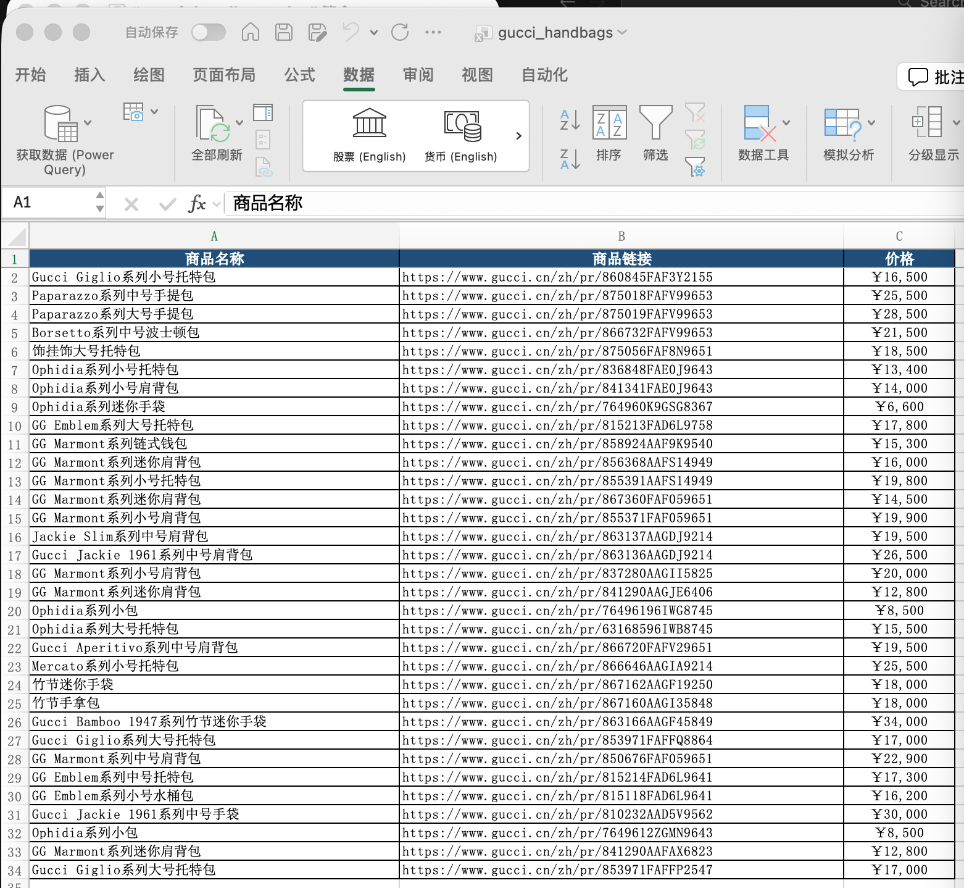964x888 pixels.
Task: Click the Undo arrow icon
Action: [351, 32]
